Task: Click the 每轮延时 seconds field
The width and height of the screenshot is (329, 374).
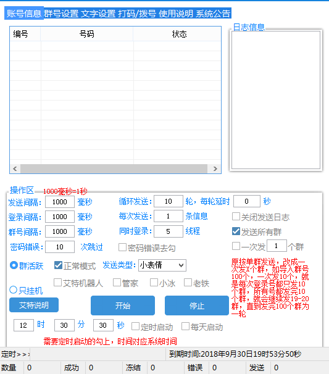Action: pyautogui.click(x=247, y=201)
